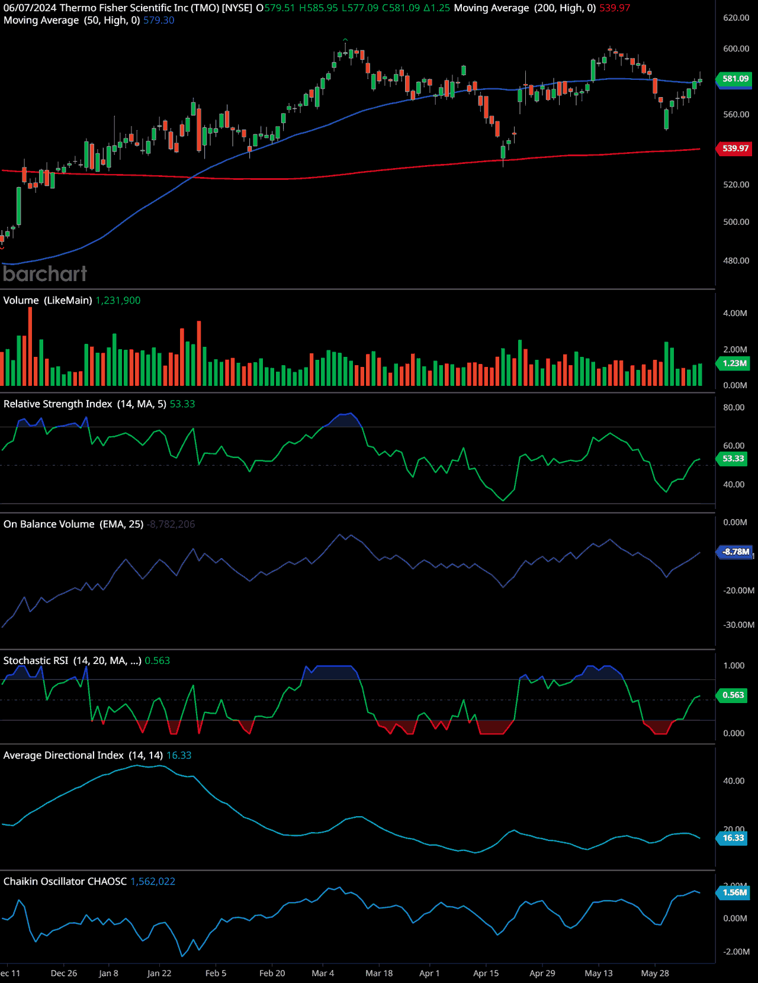Select the 1.23M volume value tag
The height and width of the screenshot is (983, 758).
click(x=734, y=363)
